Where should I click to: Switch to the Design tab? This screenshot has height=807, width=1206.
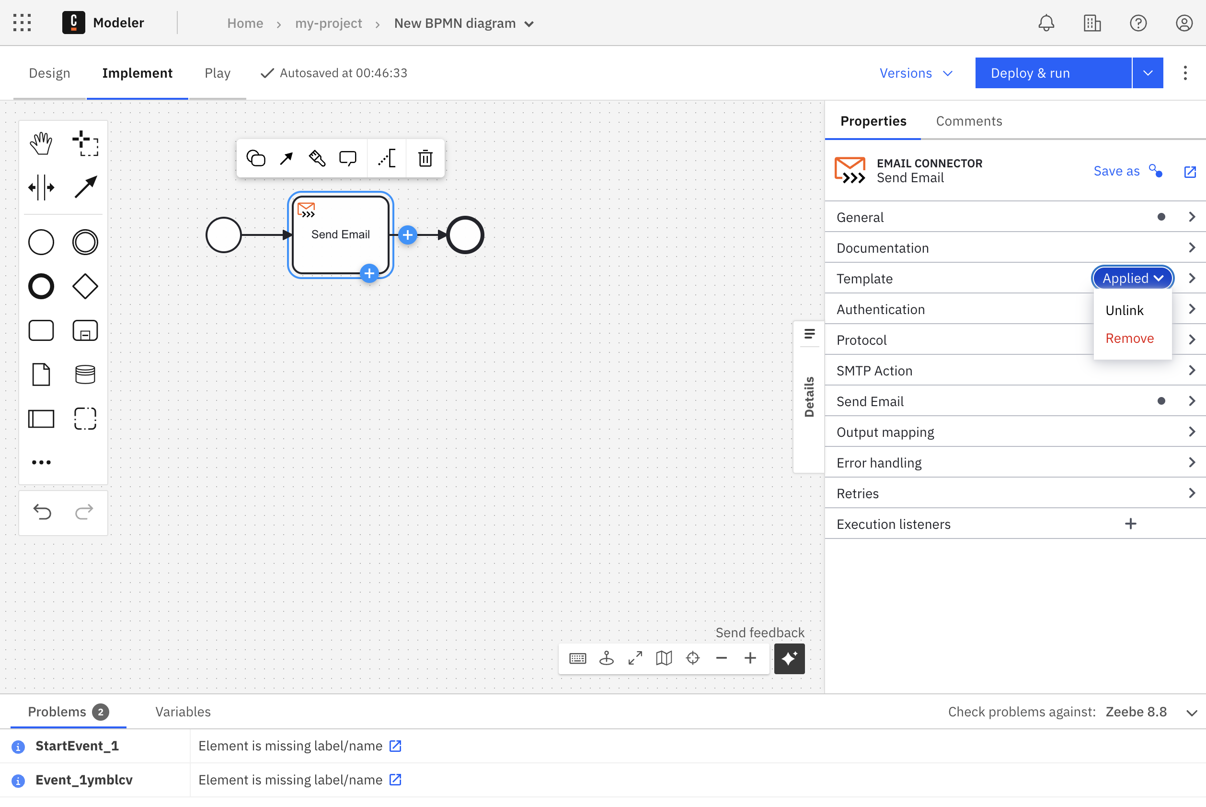click(49, 73)
